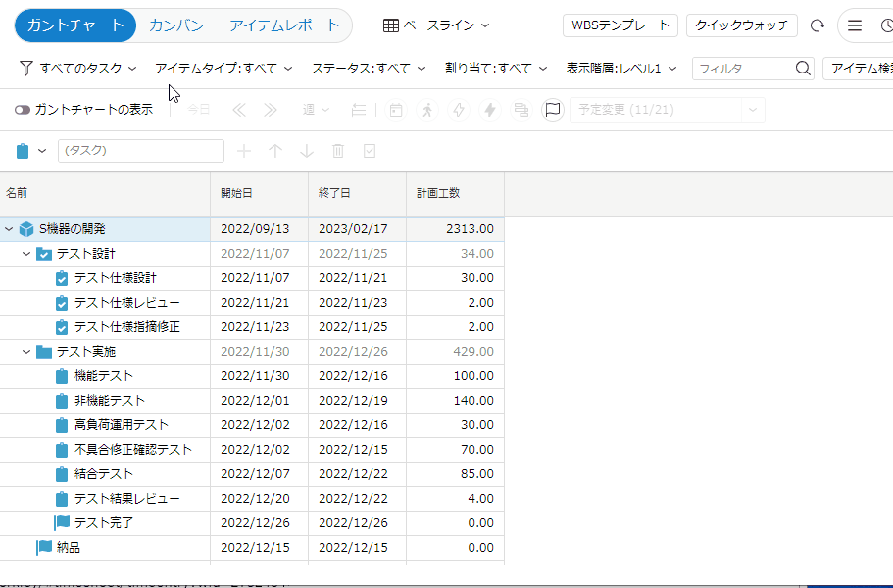Click the hamburger list menu icon
Viewport: 893px width, 588px height.
point(855,25)
